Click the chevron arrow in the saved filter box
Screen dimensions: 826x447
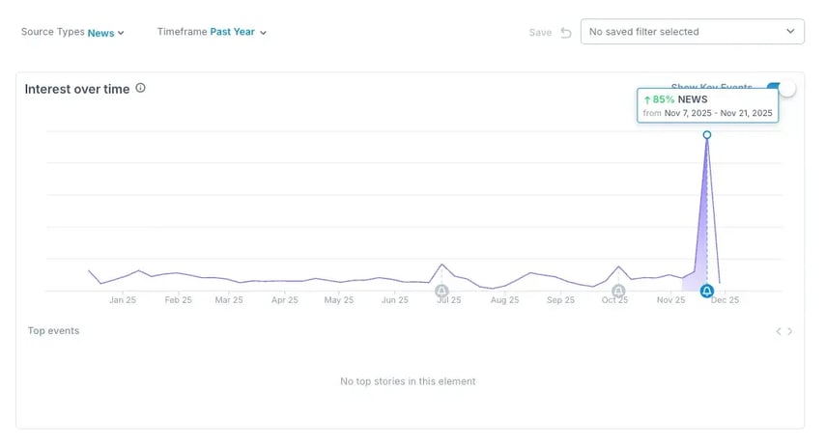tap(790, 31)
